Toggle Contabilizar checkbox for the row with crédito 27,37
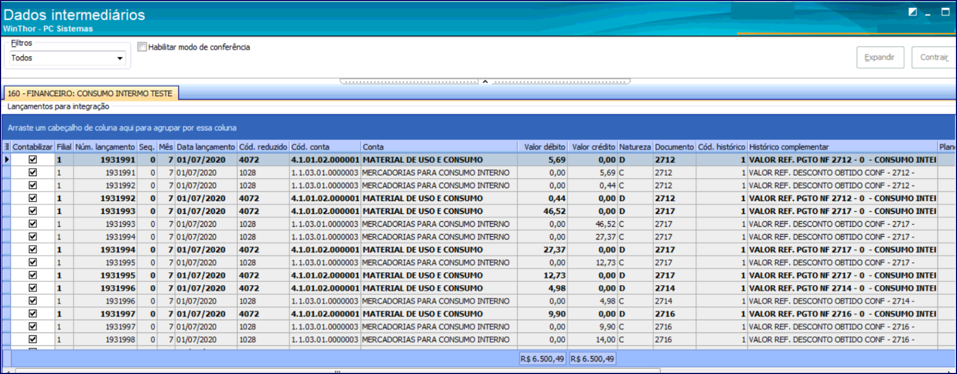Image resolution: width=957 pixels, height=374 pixels. 32,237
